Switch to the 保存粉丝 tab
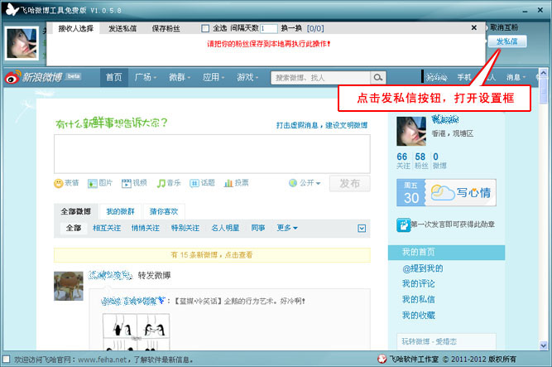The width and height of the screenshot is (552, 367). [166, 28]
